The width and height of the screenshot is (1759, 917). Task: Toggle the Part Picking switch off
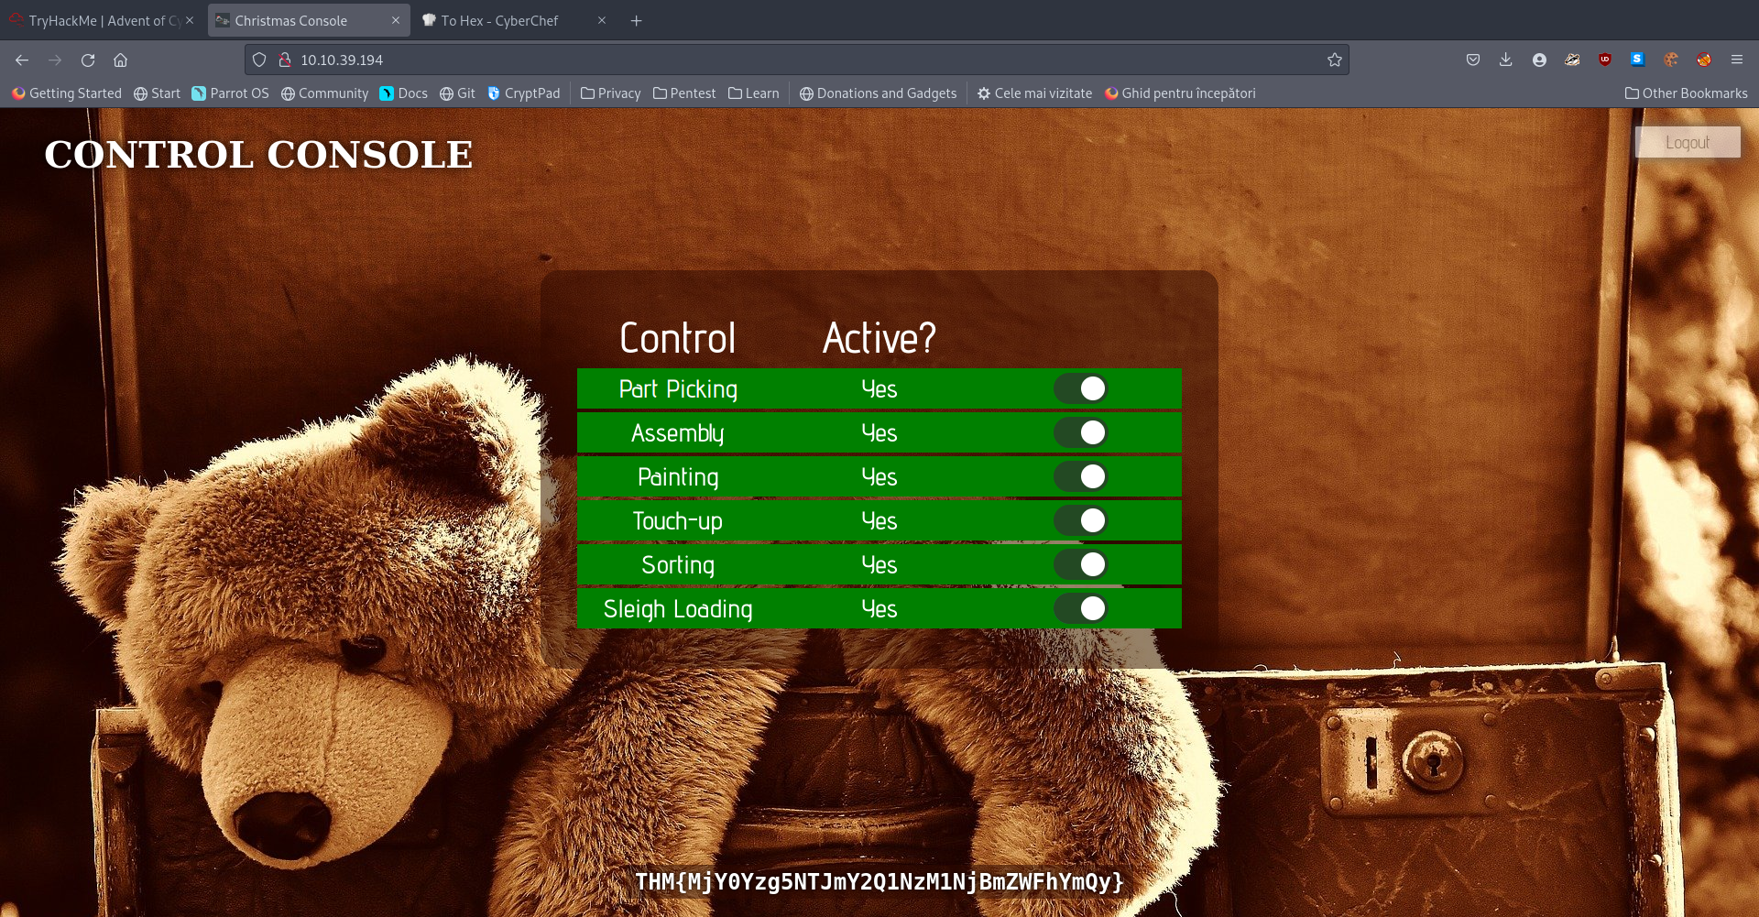click(x=1080, y=388)
